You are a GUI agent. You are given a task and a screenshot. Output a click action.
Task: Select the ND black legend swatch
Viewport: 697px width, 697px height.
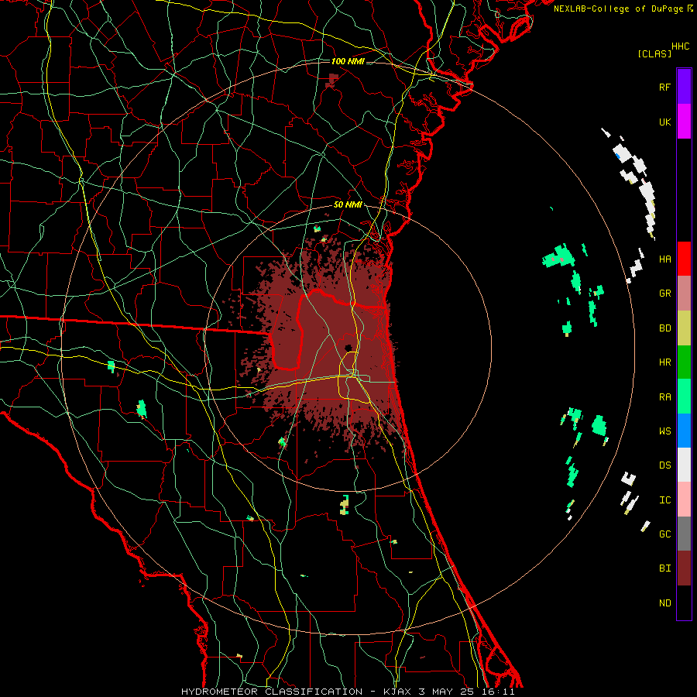pos(684,603)
